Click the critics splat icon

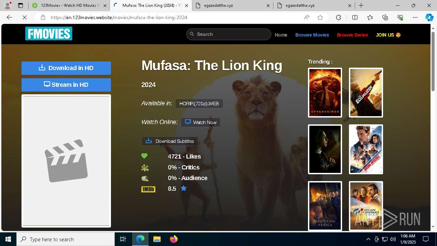point(145,168)
